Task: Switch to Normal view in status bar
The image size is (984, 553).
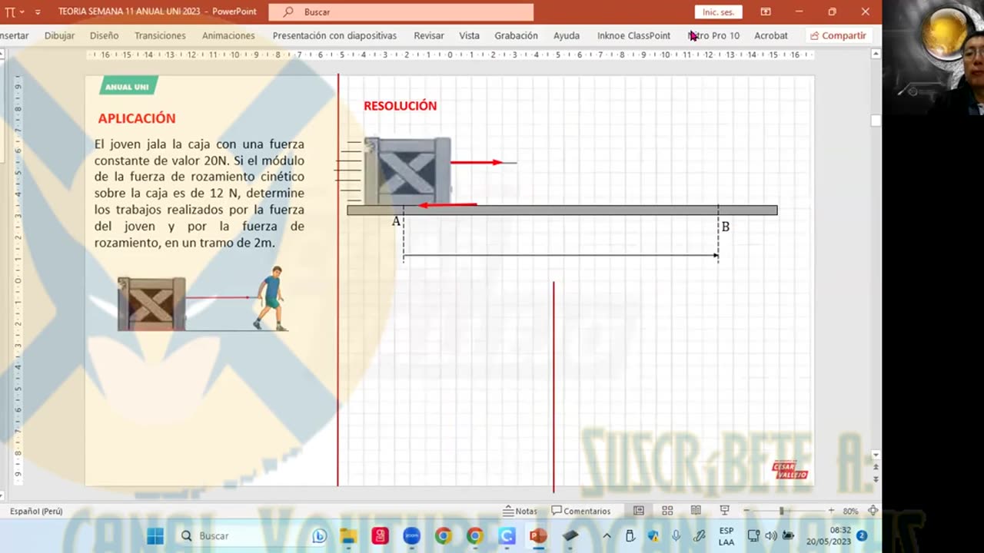Action: pyautogui.click(x=638, y=511)
